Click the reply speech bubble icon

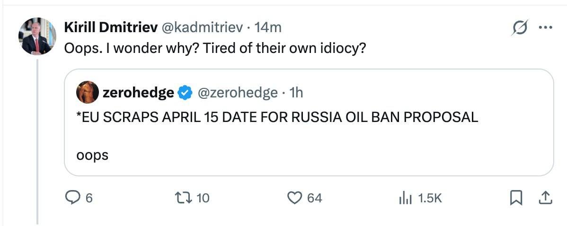71,198
